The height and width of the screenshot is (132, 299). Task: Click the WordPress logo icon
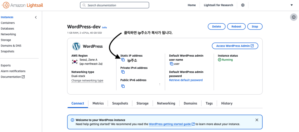pos(76,46)
